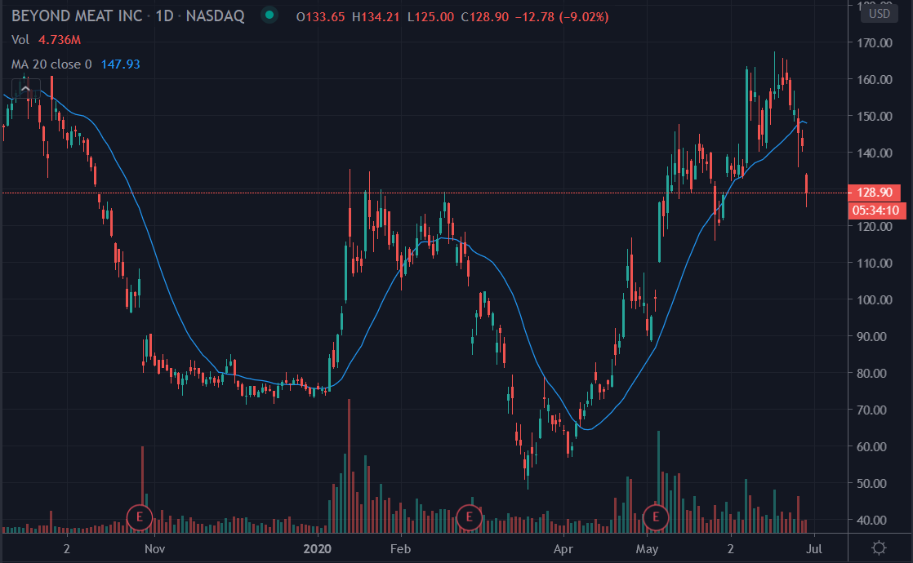Image resolution: width=913 pixels, height=563 pixels.
Task: Click the Apr label on time axis
Action: tap(560, 548)
